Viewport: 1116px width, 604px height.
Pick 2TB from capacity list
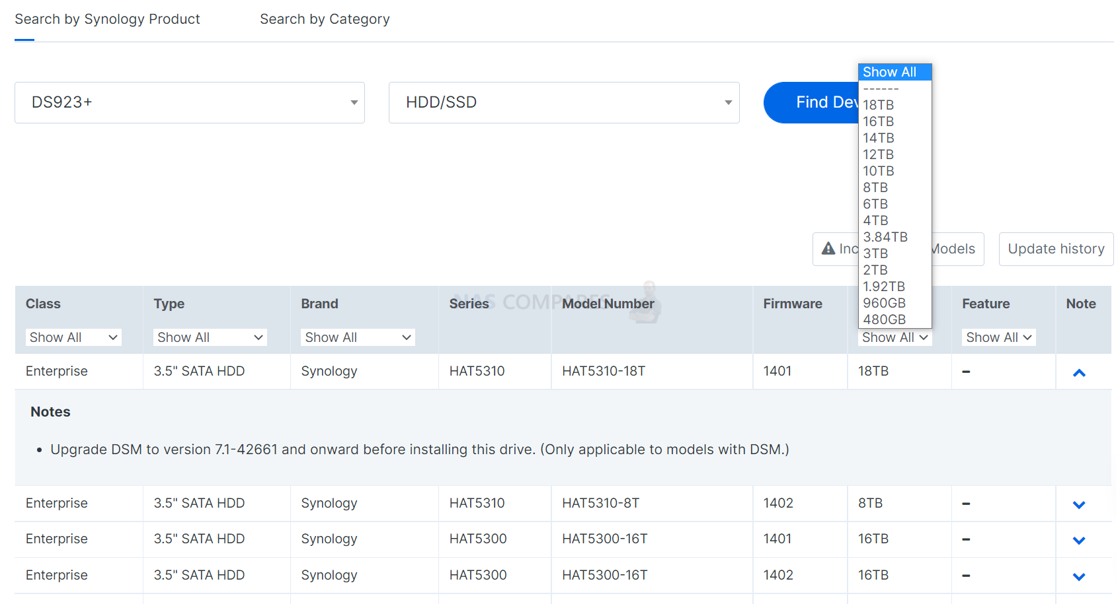[x=895, y=270]
